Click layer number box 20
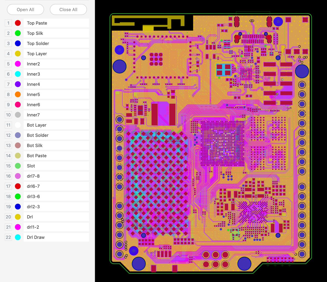Image resolution: width=327 pixels, height=282 pixels. click(8, 217)
